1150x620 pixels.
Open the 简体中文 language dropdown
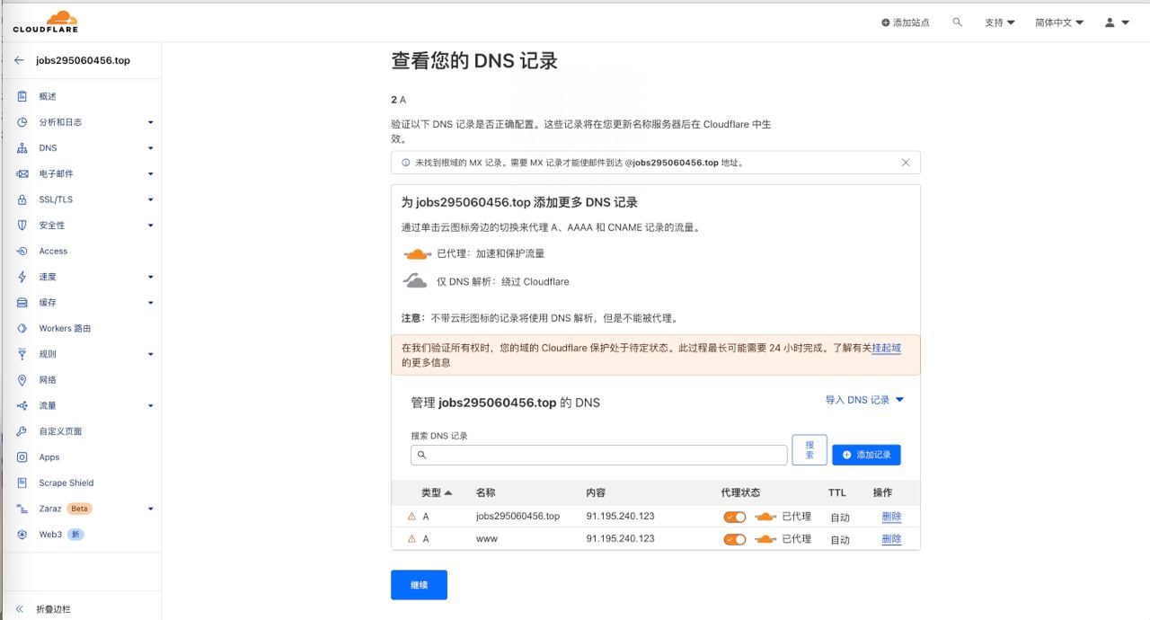[1059, 22]
